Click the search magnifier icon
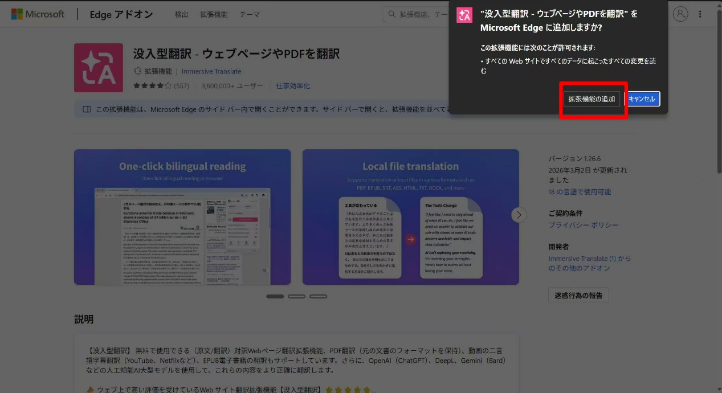Screen dimensions: 722x393 click(392, 14)
